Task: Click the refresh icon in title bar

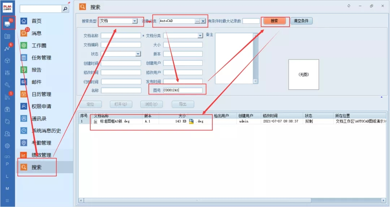Action: pos(349,6)
